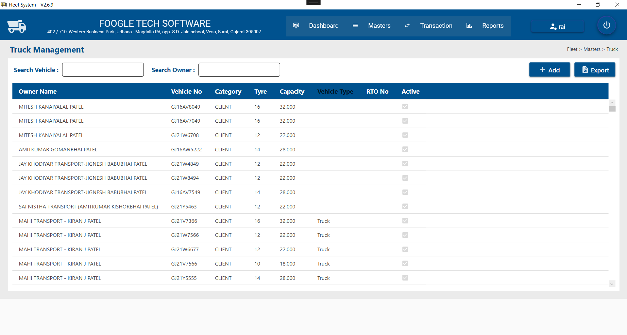Select vehicle number GJ21V7366
The width and height of the screenshot is (627, 335).
click(184, 221)
